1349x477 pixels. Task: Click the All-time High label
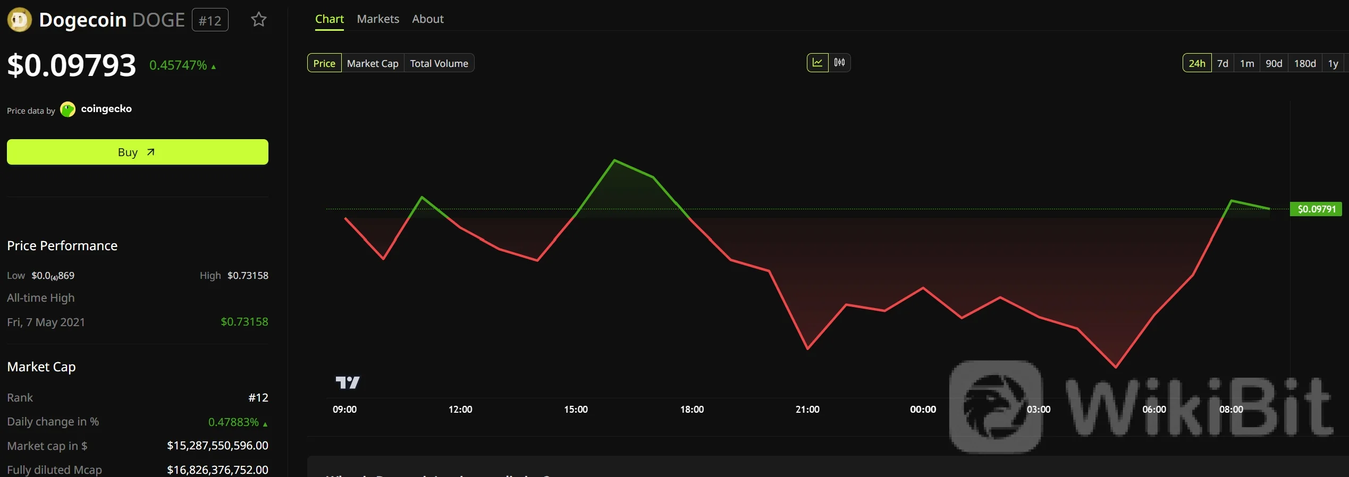[41, 298]
